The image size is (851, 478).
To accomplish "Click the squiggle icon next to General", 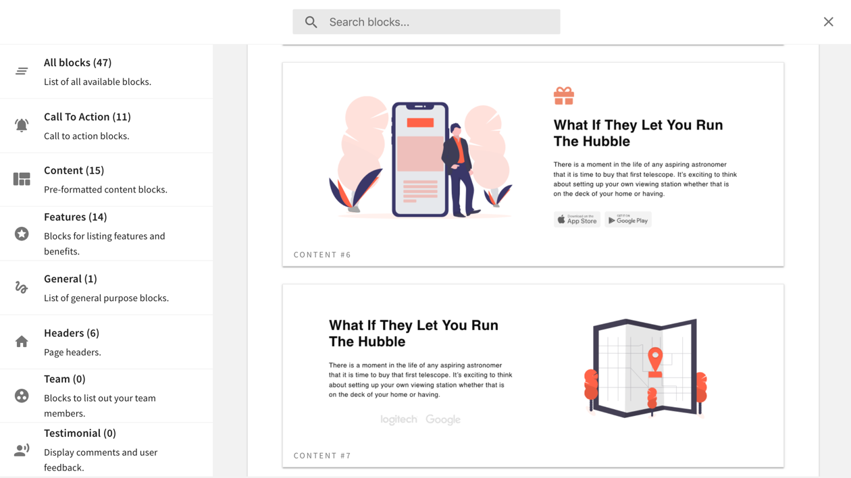I will [x=21, y=287].
